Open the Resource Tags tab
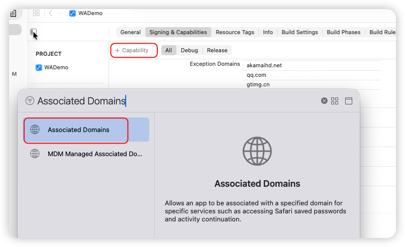The image size is (405, 247). click(x=235, y=32)
